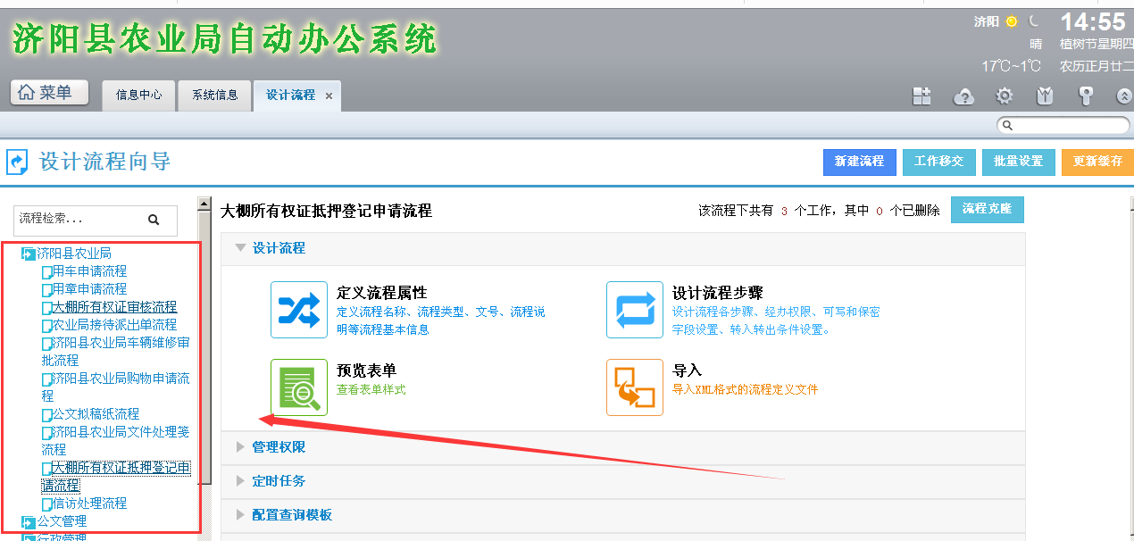The image size is (1134, 541).
Task: Expand the 管理权限 section
Action: [241, 447]
